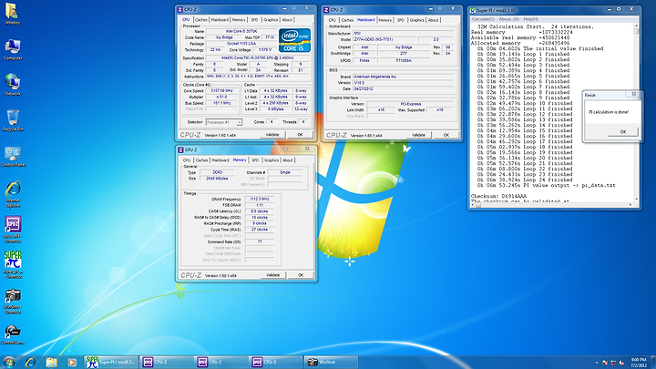Image resolution: width=656 pixels, height=369 pixels.
Task: Open Mainboard tab in CPU-Z processor window
Action: tap(220, 20)
